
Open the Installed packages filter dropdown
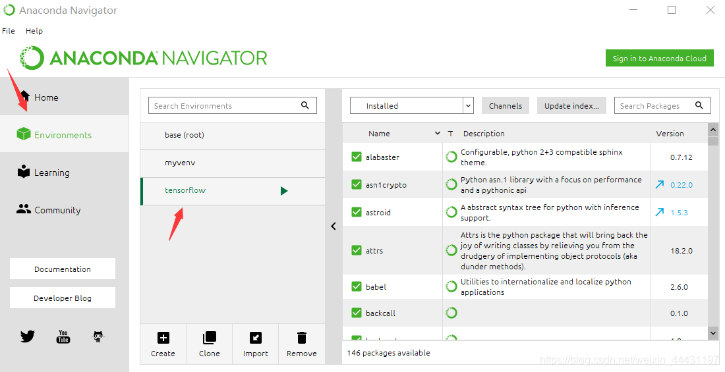411,105
